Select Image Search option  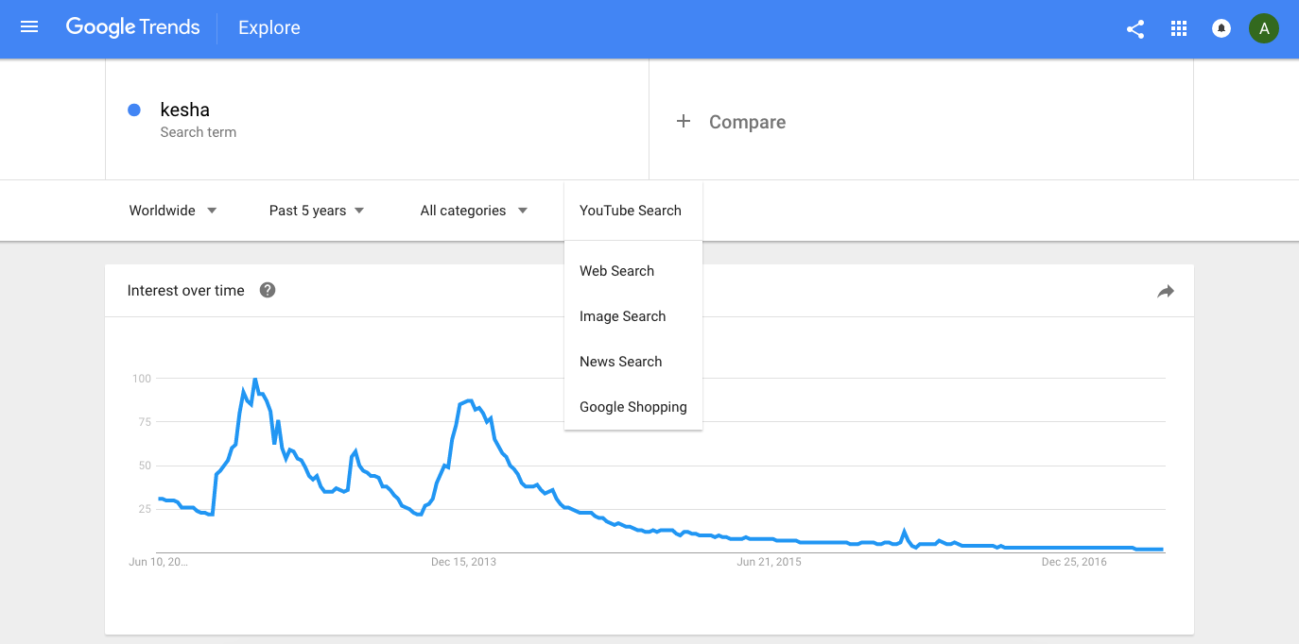[x=622, y=316]
